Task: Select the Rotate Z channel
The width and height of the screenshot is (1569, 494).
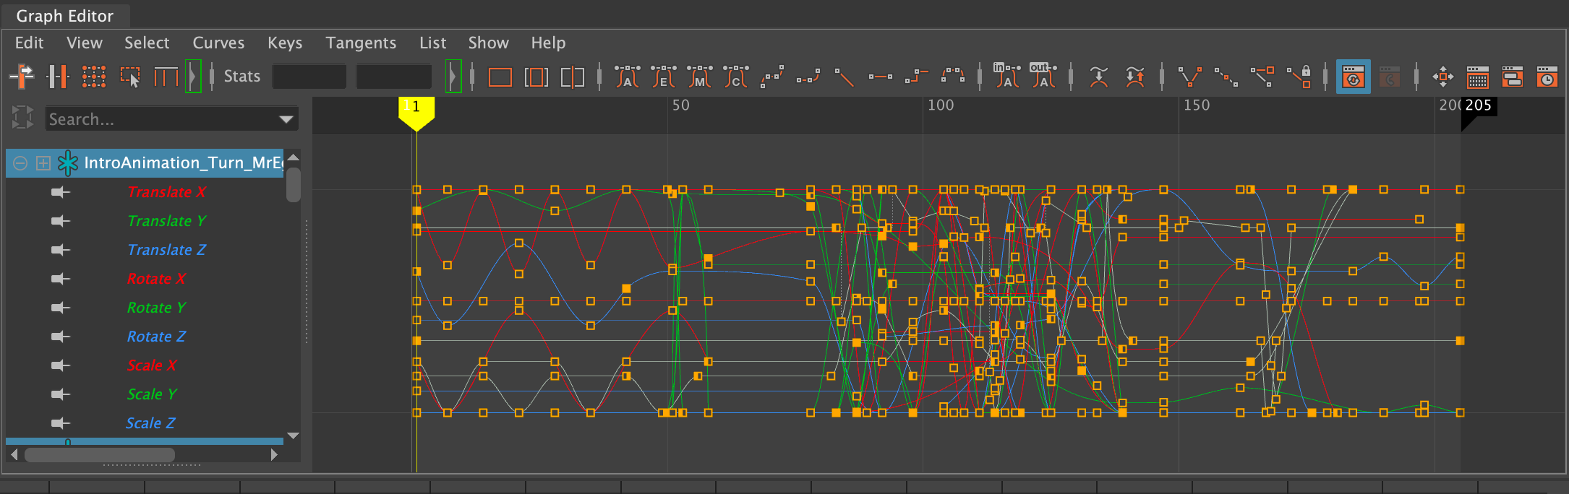Action: (156, 337)
